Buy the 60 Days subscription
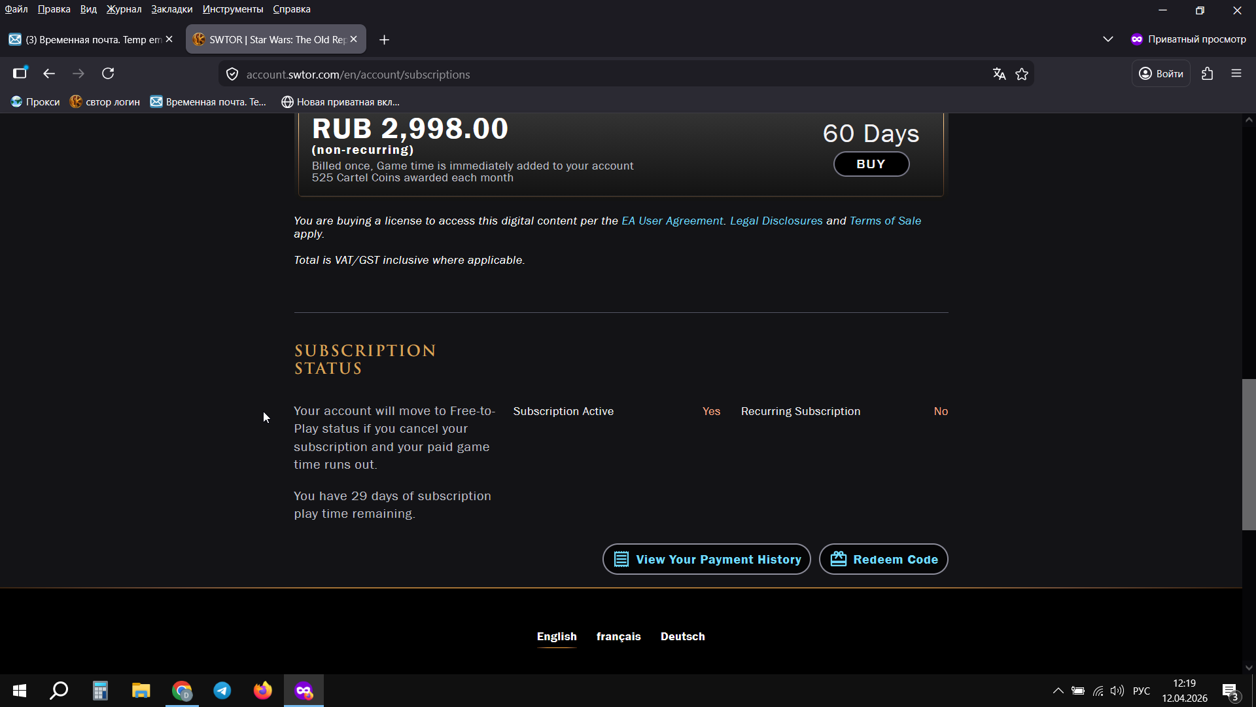 pyautogui.click(x=871, y=164)
